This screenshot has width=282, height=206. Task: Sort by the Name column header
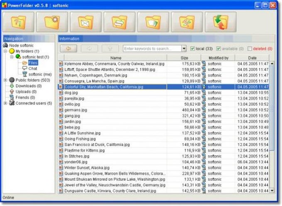(x=115, y=58)
